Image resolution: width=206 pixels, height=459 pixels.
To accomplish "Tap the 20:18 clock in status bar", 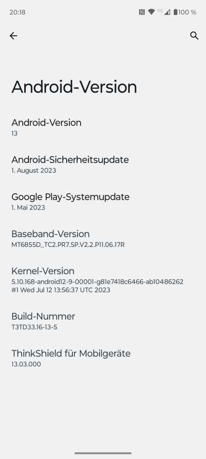I will [x=17, y=12].
